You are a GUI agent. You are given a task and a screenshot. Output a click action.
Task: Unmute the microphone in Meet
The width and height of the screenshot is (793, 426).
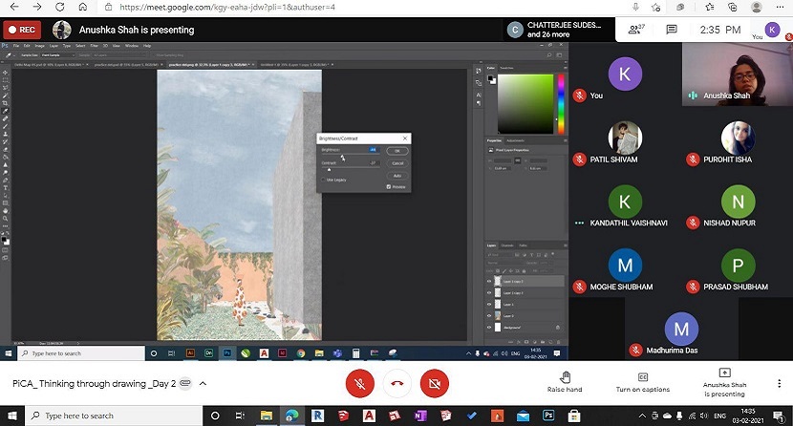(x=358, y=383)
